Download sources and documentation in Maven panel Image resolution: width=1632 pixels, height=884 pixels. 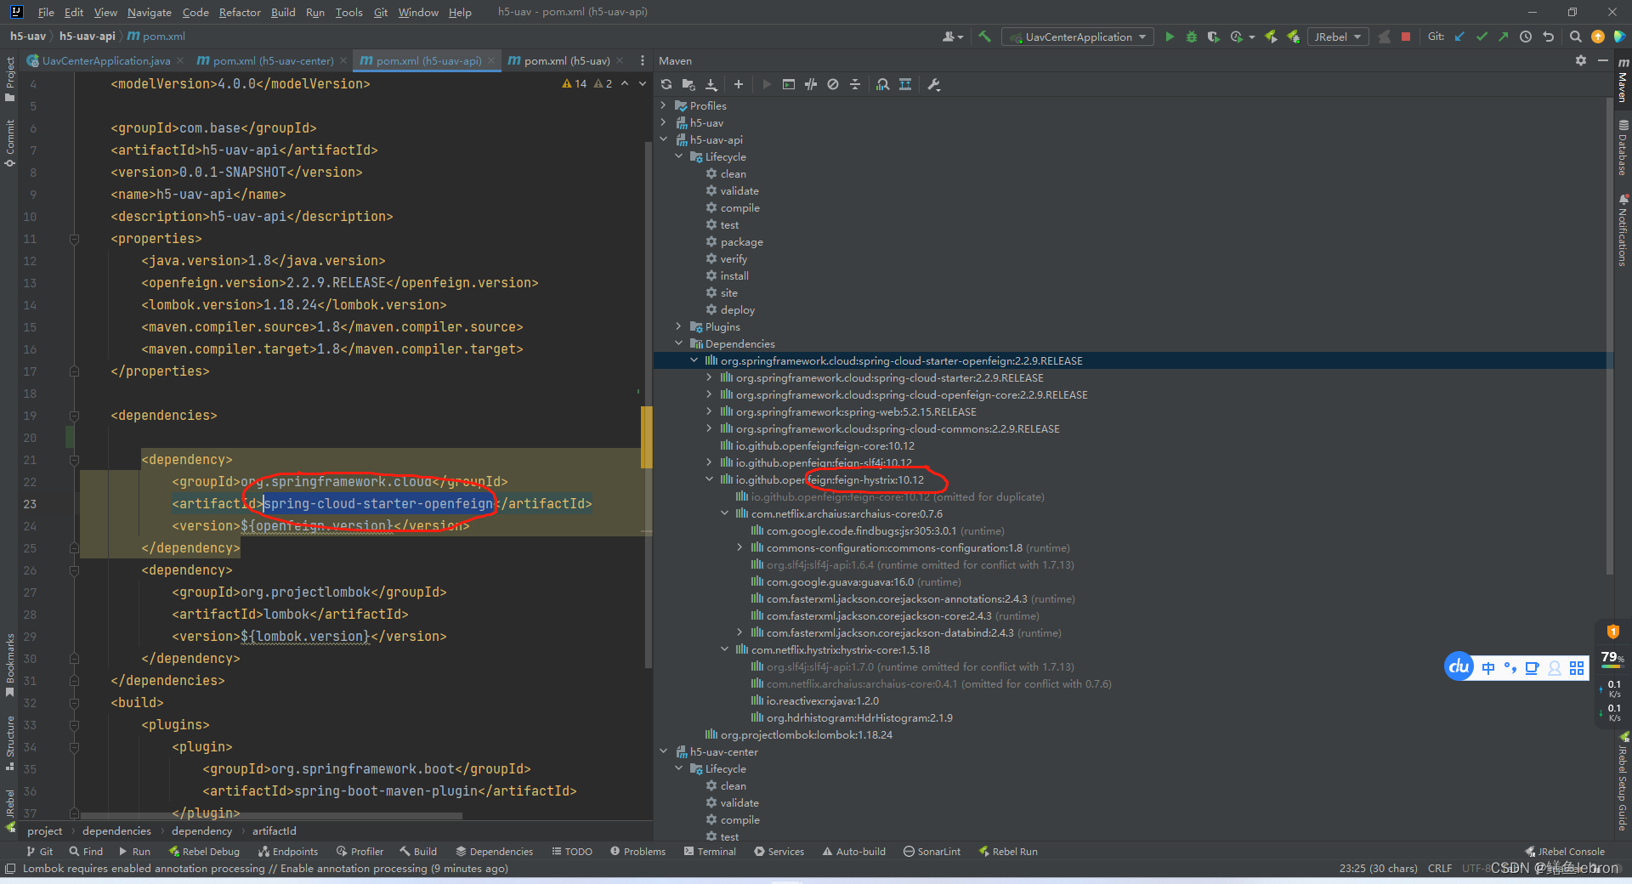pyautogui.click(x=711, y=84)
